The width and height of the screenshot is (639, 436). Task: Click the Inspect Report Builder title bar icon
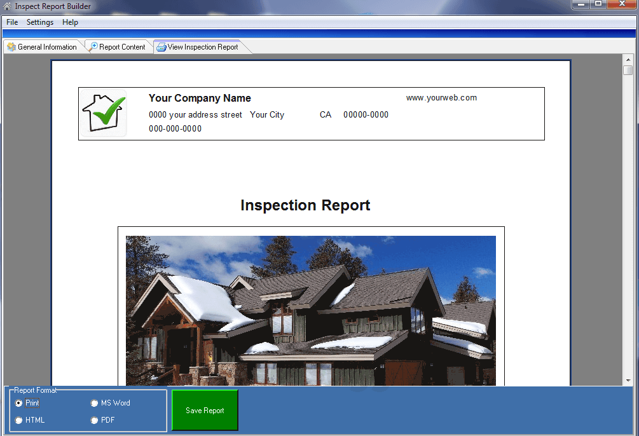(x=6, y=5)
